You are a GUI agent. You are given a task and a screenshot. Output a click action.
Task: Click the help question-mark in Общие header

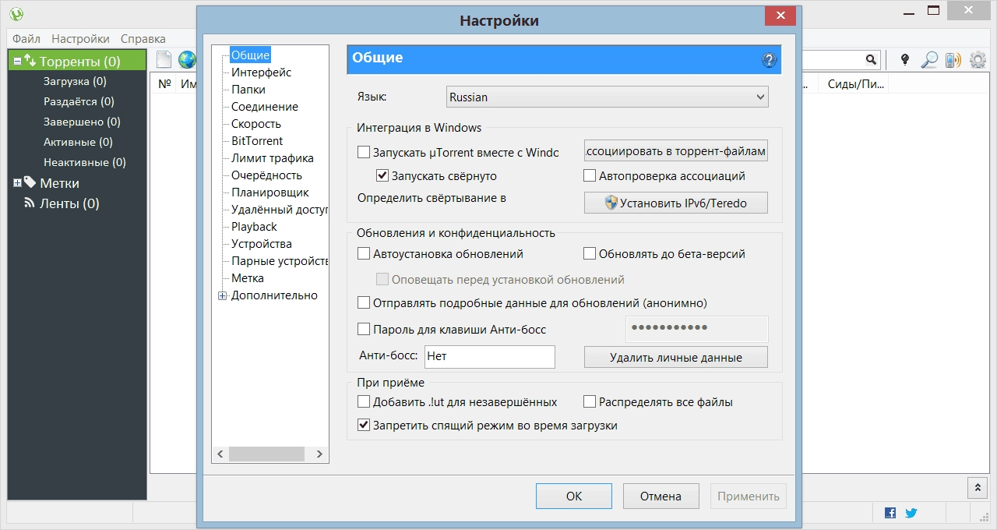pyautogui.click(x=769, y=59)
